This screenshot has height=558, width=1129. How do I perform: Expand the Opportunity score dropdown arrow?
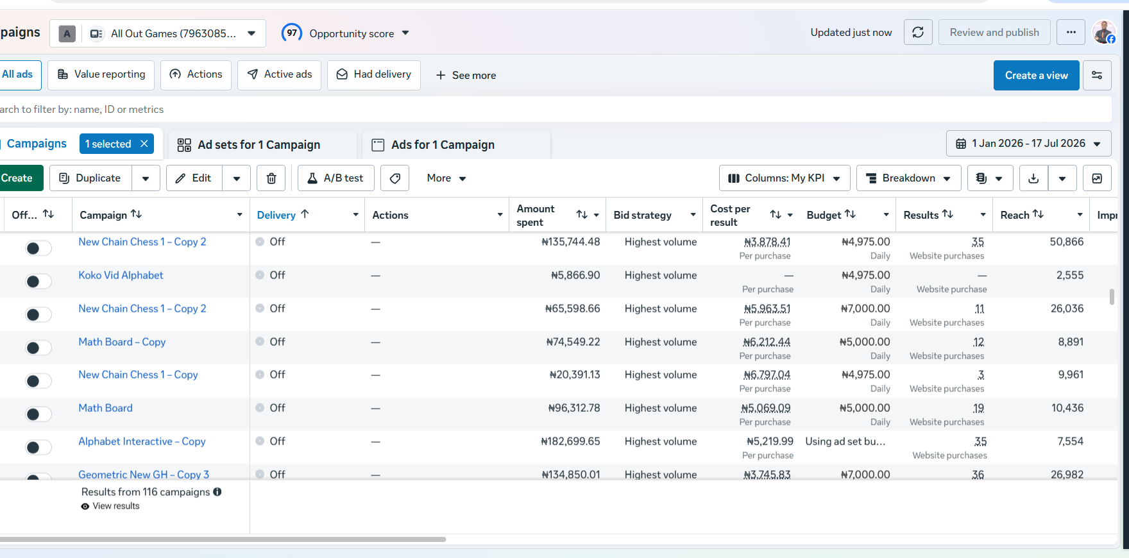(x=405, y=33)
